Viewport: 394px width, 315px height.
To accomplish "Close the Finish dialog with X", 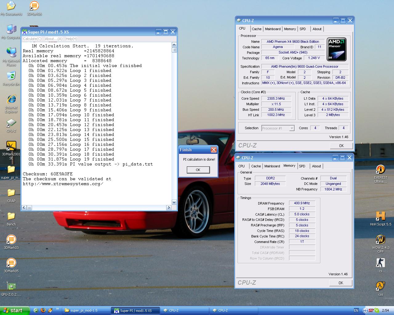I will point(214,150).
